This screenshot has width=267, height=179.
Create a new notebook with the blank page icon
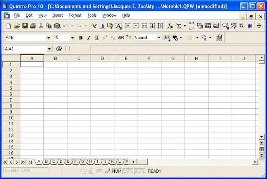pos(8,26)
